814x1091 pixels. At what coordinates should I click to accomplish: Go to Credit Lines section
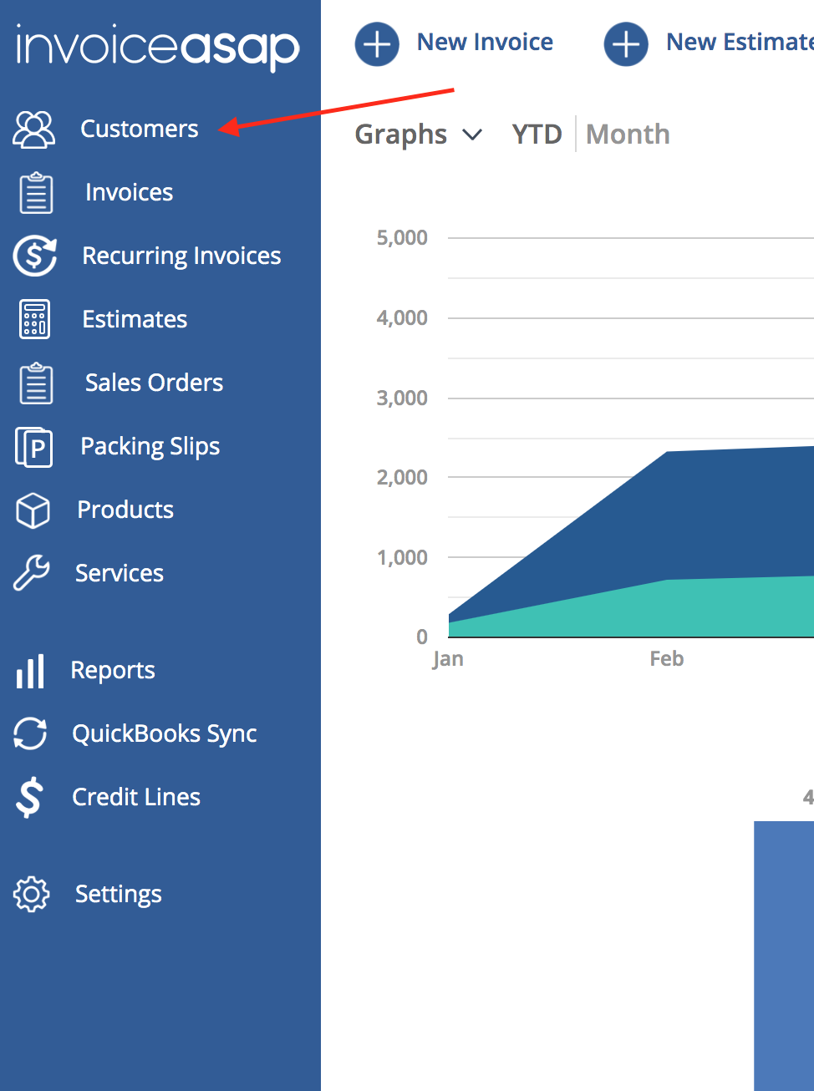click(x=136, y=797)
